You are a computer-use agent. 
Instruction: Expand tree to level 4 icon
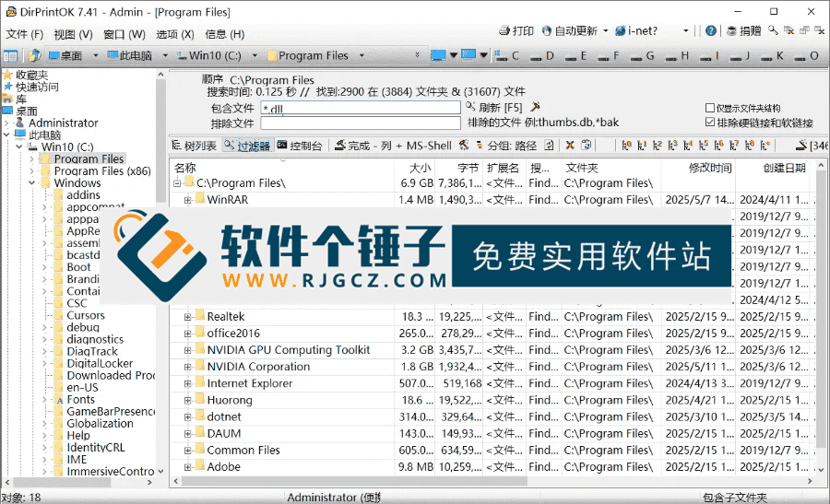688,145
